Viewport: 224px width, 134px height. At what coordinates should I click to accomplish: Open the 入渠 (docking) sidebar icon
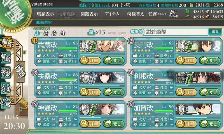pos(6,88)
